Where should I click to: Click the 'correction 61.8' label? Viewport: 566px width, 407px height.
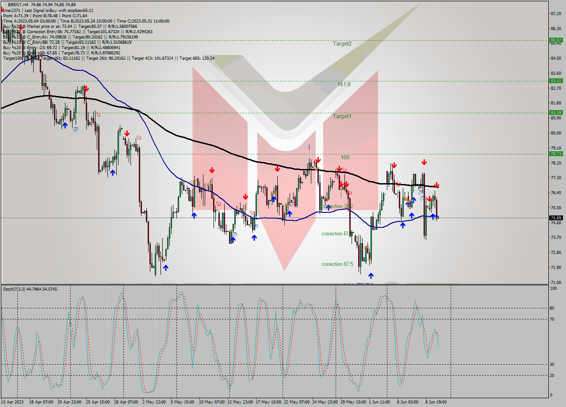coord(337,234)
